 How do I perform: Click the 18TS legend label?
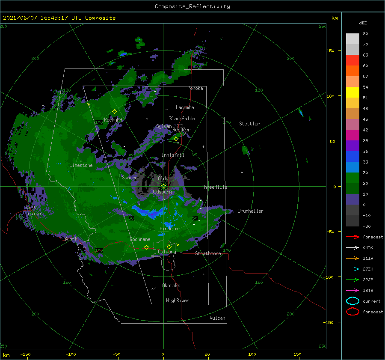(368, 291)
